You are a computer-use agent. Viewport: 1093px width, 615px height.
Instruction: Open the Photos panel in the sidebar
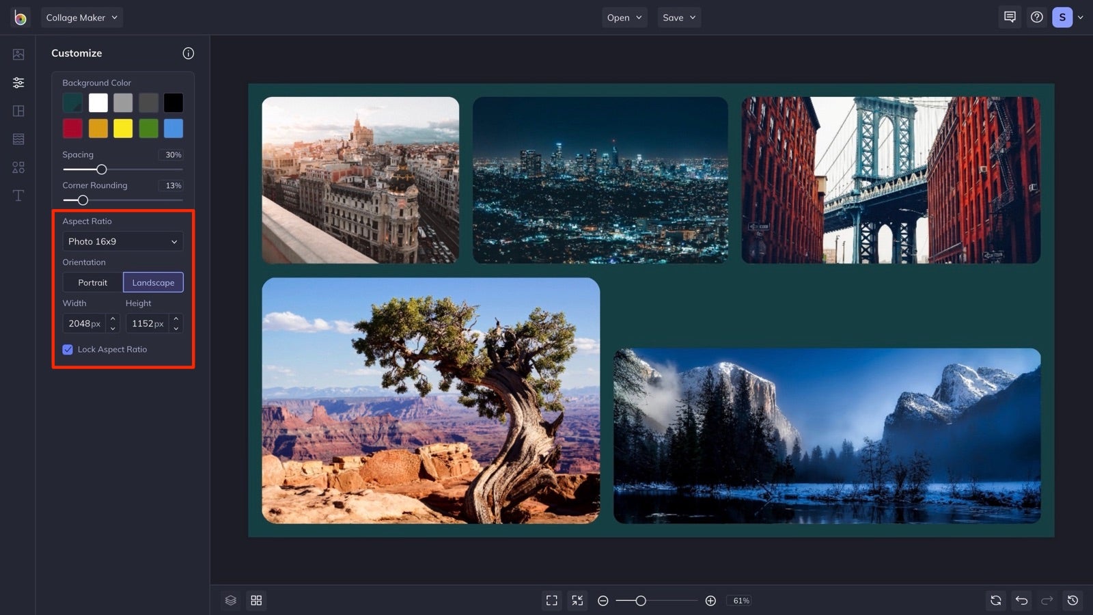tap(18, 54)
